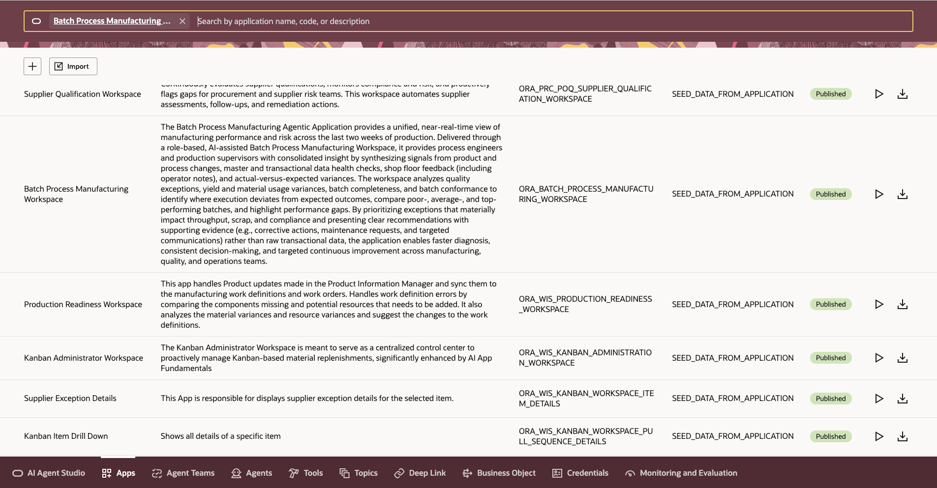
Task: Click code ORA_WIS_KANBAN_ADMINISTRATION_WORKSPACE
Action: 585,358
